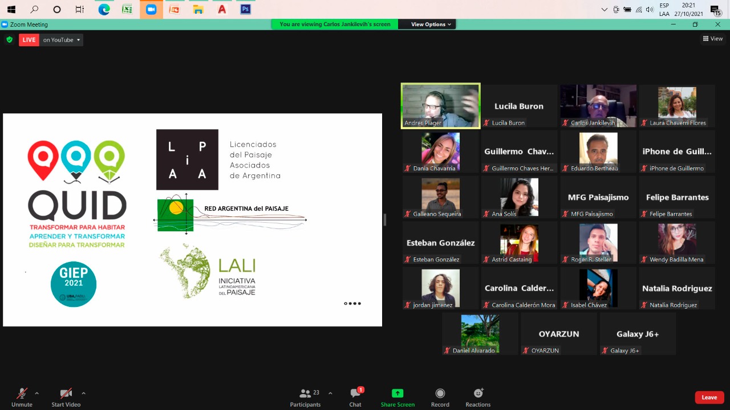Open Windows taskbar search
The image size is (730, 410).
click(34, 10)
